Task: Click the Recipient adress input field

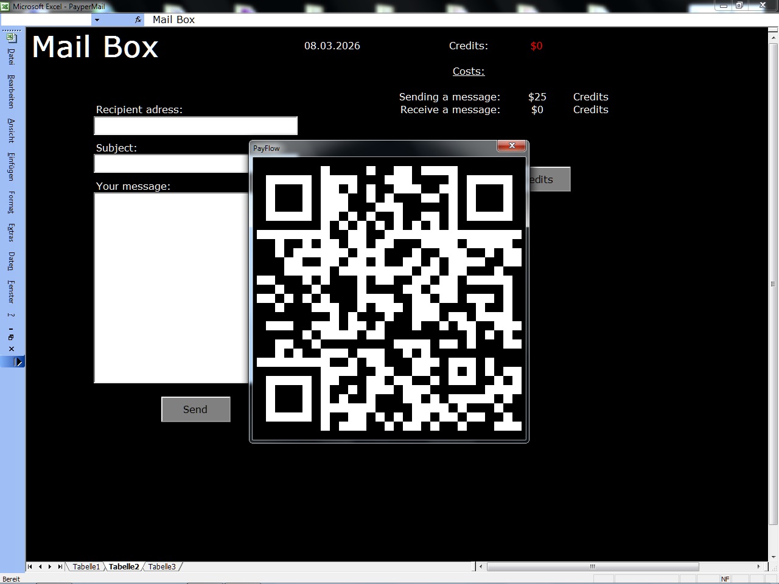Action: [x=196, y=126]
